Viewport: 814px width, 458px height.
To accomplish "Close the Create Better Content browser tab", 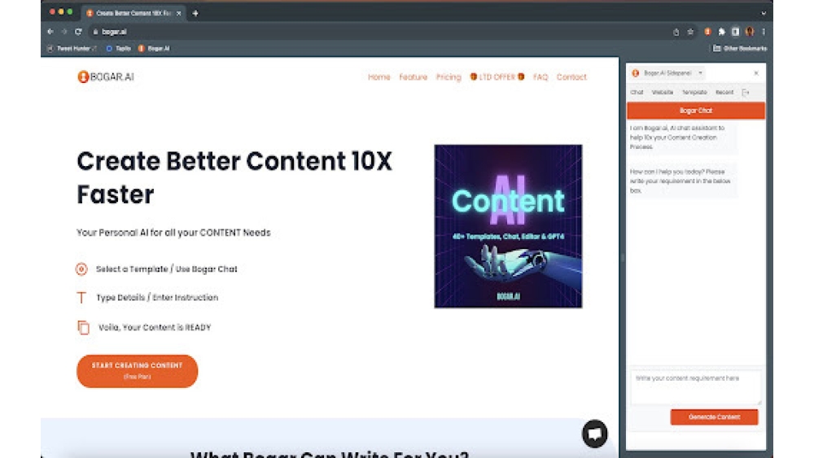I will coord(178,13).
